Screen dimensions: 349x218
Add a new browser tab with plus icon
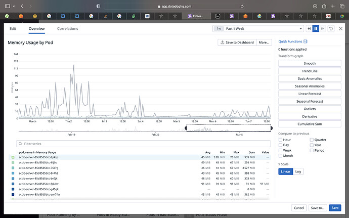click(x=333, y=6)
